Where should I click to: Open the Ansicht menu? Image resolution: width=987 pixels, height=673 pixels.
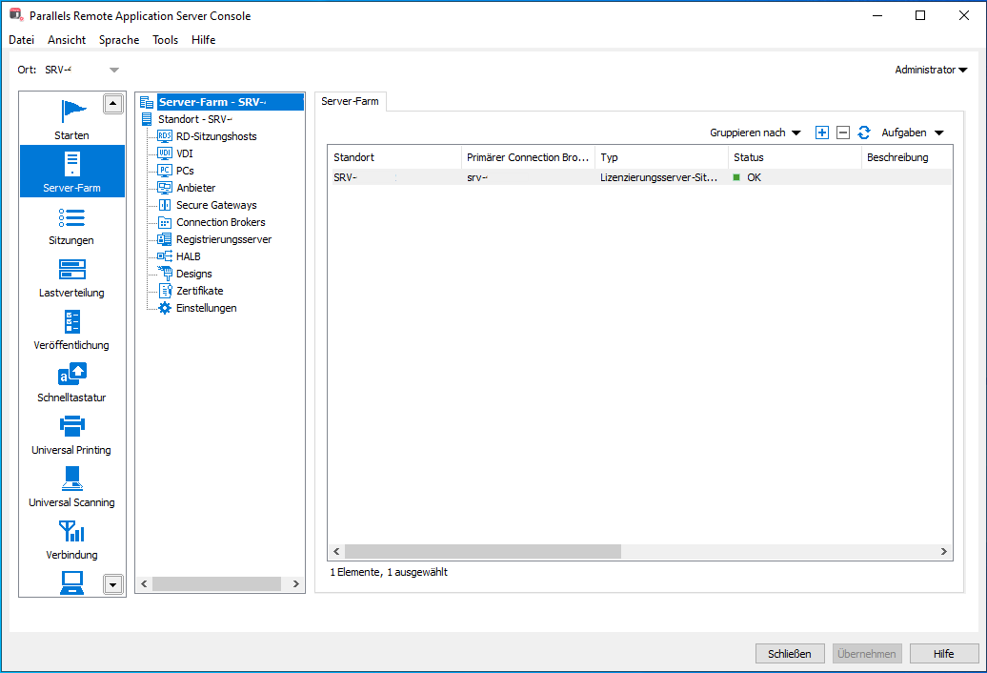[x=67, y=40]
